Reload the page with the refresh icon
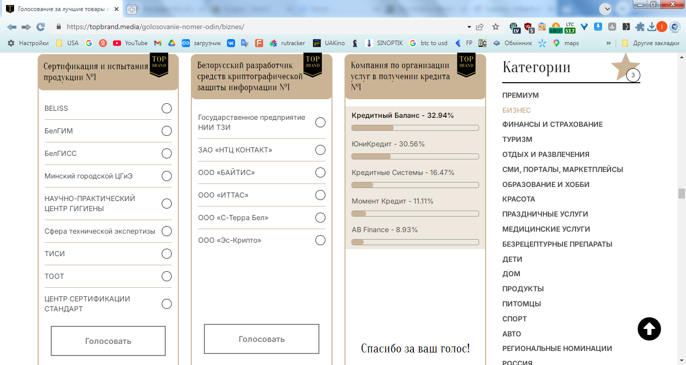Image resolution: width=686 pixels, height=365 pixels. 41,27
